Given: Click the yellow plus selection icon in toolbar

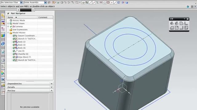Looking at the screenshot, I should 54,2.
